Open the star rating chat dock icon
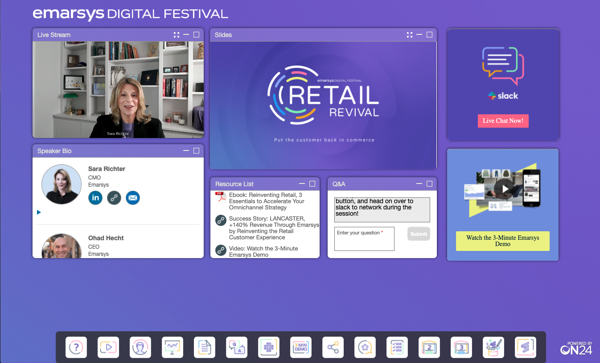The height and width of the screenshot is (363, 600). coord(365,347)
